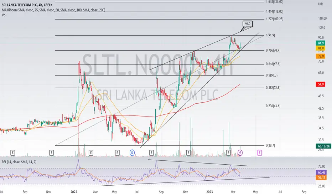332x196 pixels.
Task: Click the yellow 81.0 moving average label
Action: click(321, 48)
